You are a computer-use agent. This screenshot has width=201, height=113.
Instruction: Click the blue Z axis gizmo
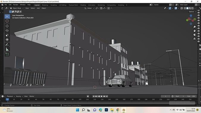click(x=191, y=16)
